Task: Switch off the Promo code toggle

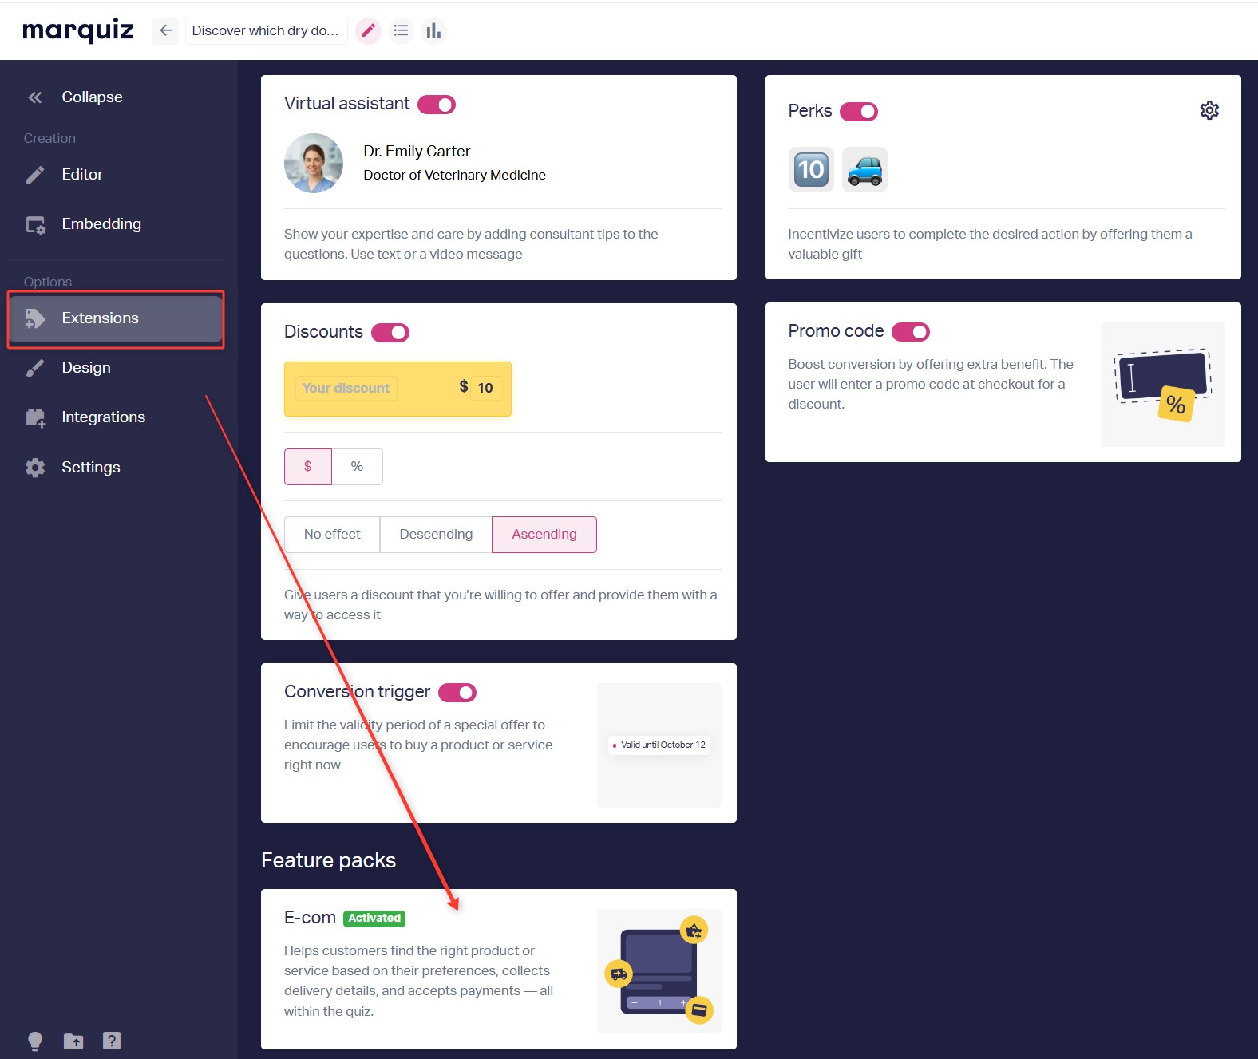Action: click(x=911, y=332)
